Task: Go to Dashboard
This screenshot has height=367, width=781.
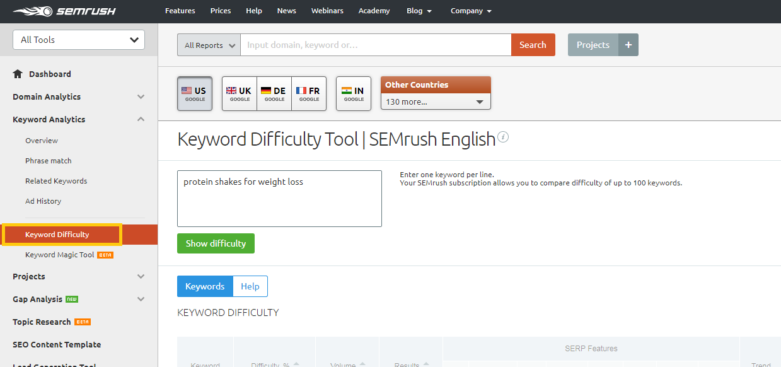Action: pyautogui.click(x=50, y=74)
